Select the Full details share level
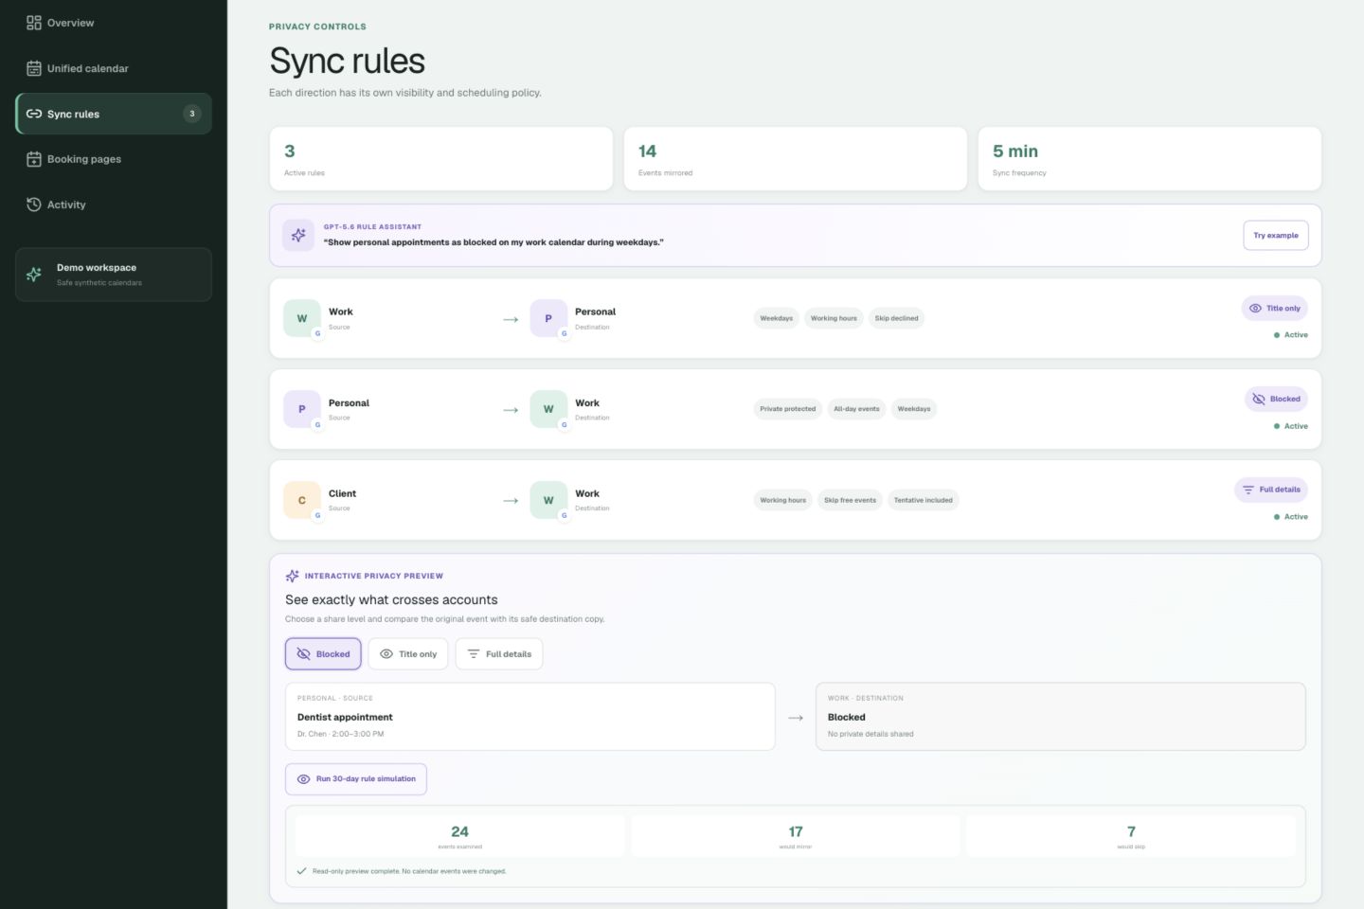This screenshot has height=909, width=1364. coord(499,654)
